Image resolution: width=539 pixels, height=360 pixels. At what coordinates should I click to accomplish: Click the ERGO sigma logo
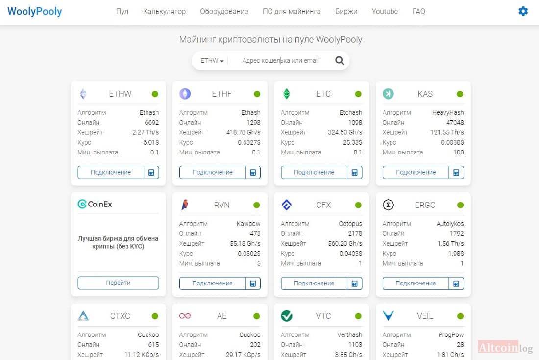point(388,205)
